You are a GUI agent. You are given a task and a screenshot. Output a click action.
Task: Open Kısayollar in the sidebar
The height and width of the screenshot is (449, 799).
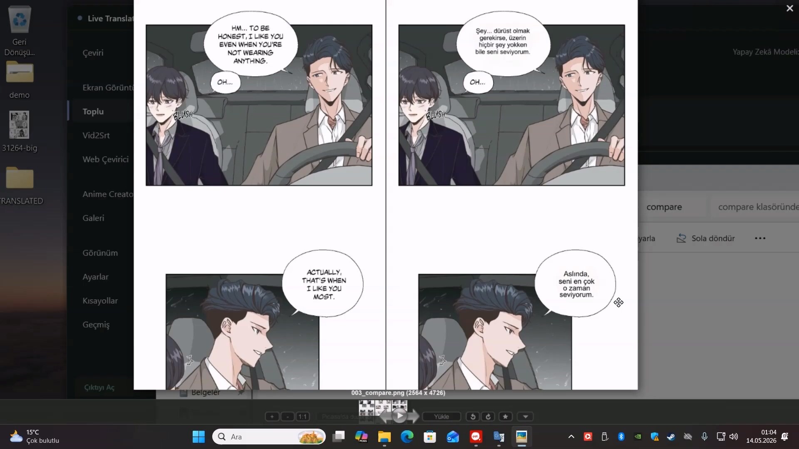pyautogui.click(x=100, y=301)
